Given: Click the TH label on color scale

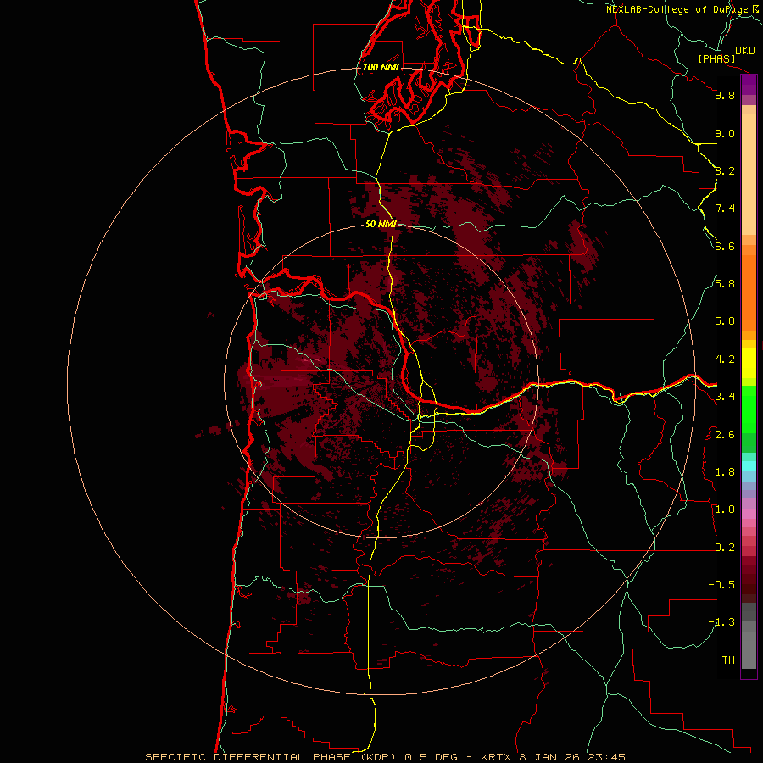Looking at the screenshot, I should tap(728, 660).
